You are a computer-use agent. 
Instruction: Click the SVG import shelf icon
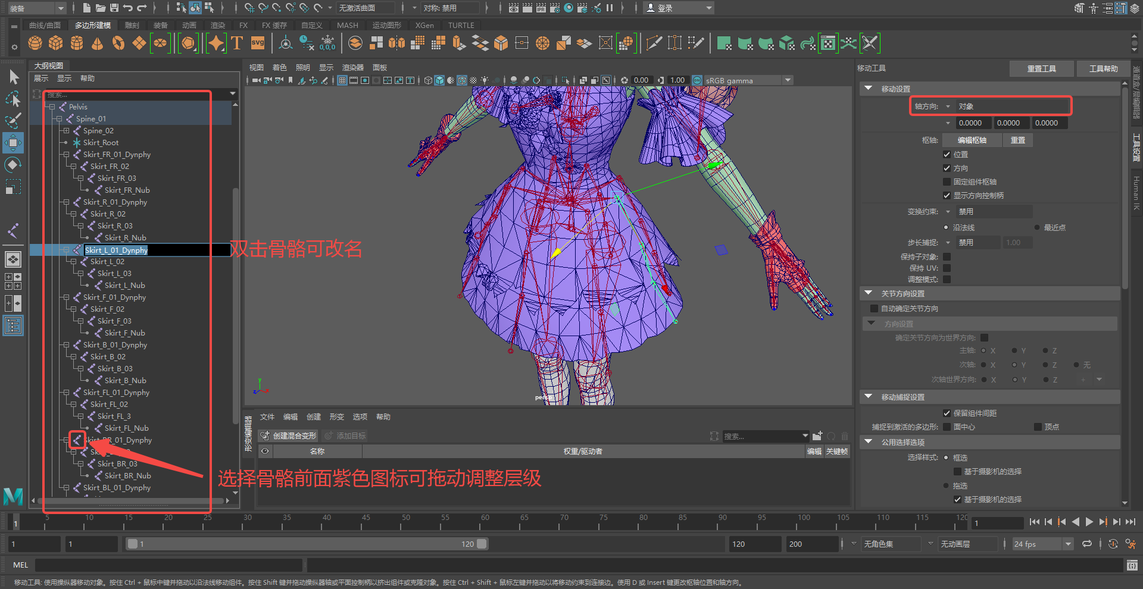coord(258,43)
